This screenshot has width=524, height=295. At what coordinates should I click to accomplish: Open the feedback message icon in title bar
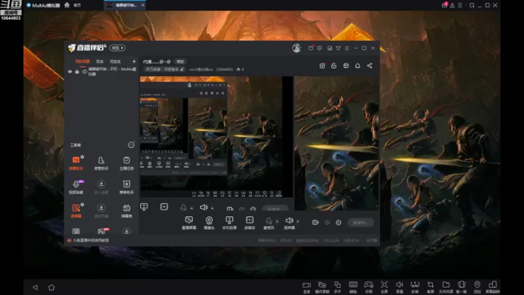320,48
